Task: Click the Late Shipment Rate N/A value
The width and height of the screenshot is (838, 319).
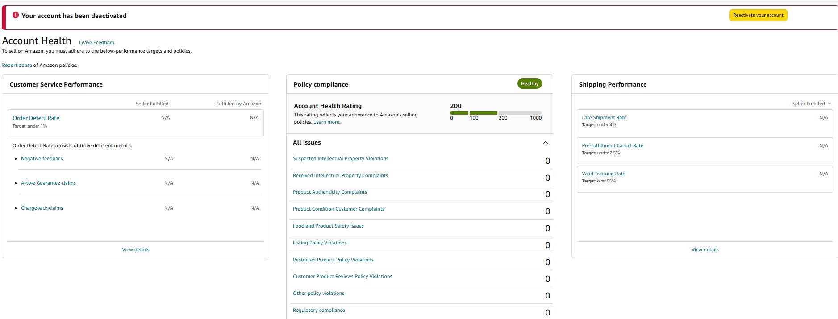Action: point(824,117)
